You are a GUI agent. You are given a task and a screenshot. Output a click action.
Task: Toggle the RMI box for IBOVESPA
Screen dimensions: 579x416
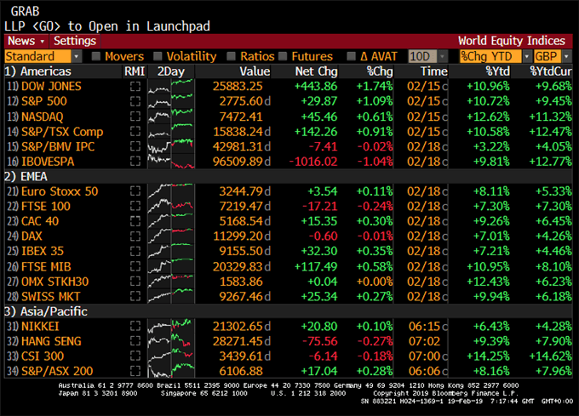click(135, 161)
